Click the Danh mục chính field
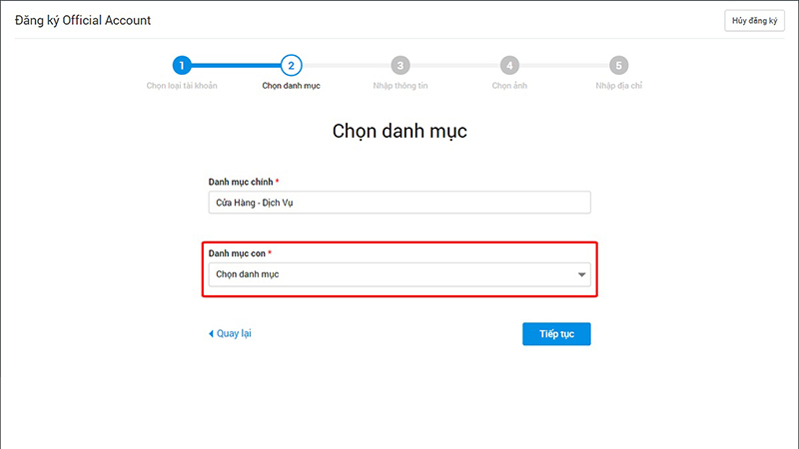The image size is (799, 449). tap(399, 203)
